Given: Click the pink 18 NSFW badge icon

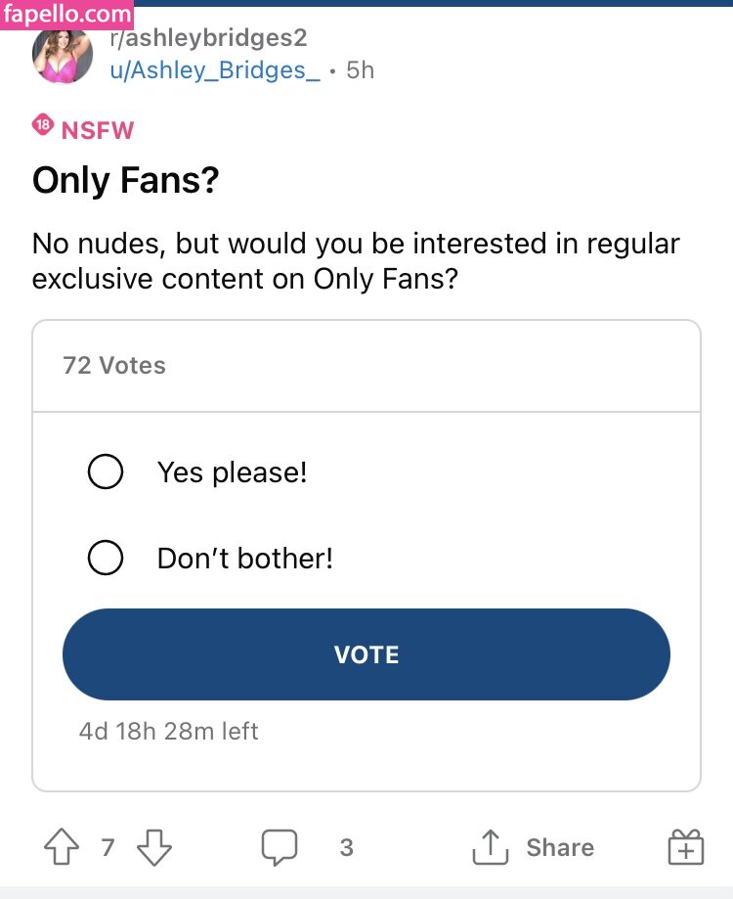Looking at the screenshot, I should click(42, 125).
